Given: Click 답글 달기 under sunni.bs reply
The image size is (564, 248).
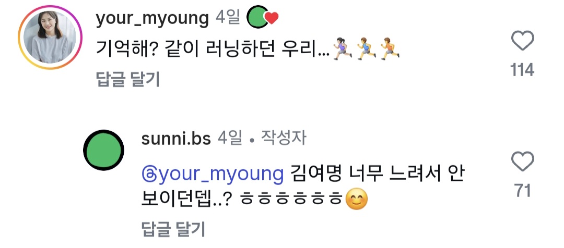Looking at the screenshot, I should pyautogui.click(x=173, y=229).
